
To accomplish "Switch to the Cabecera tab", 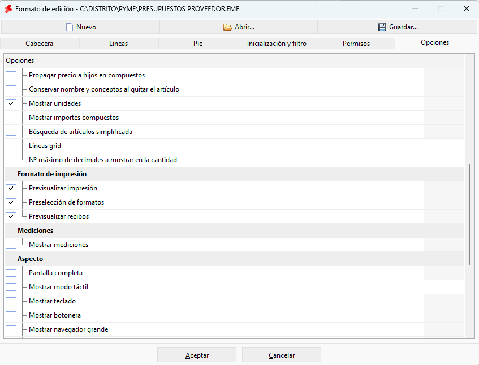I will pos(40,44).
